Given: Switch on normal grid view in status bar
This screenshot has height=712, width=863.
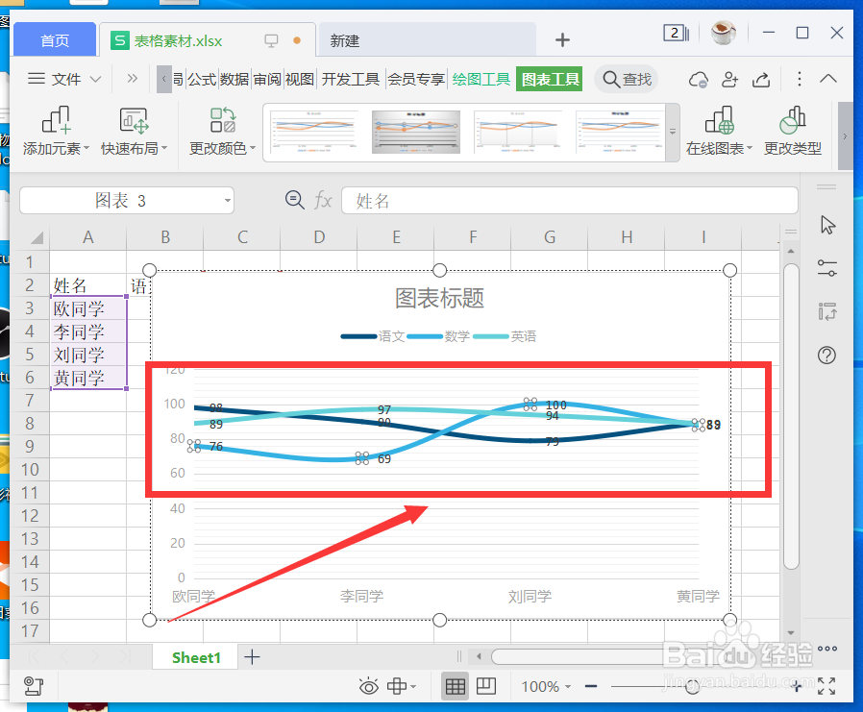Looking at the screenshot, I should [x=455, y=686].
